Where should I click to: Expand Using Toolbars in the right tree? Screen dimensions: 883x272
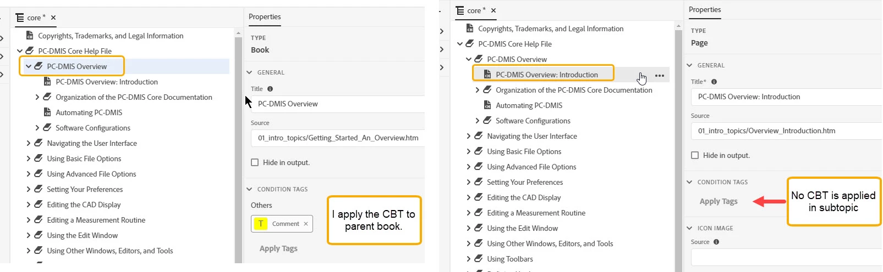(x=469, y=259)
